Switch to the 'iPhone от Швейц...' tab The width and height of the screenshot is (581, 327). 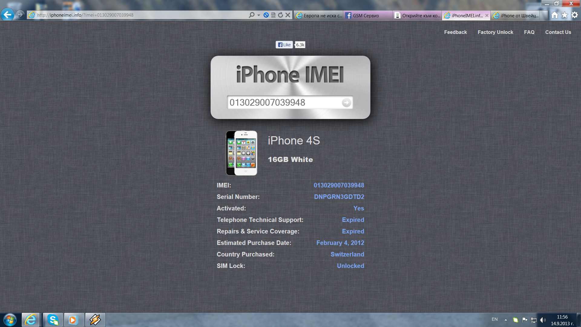[516, 15]
